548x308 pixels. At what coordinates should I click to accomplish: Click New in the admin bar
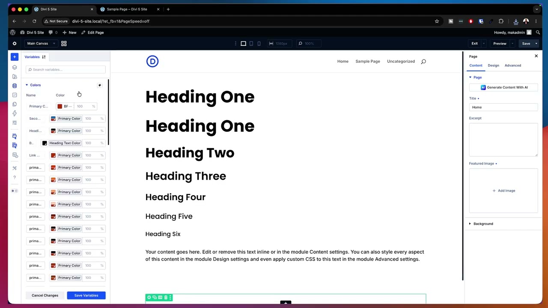click(x=69, y=33)
